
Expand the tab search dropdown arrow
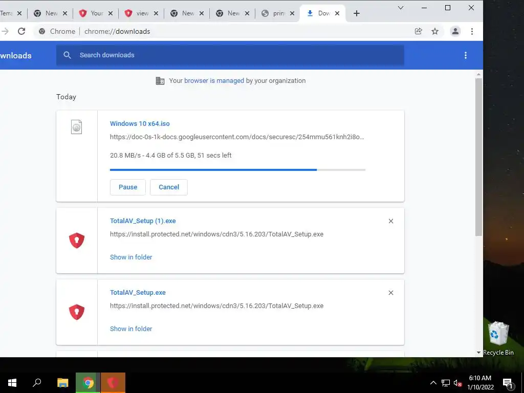401,8
